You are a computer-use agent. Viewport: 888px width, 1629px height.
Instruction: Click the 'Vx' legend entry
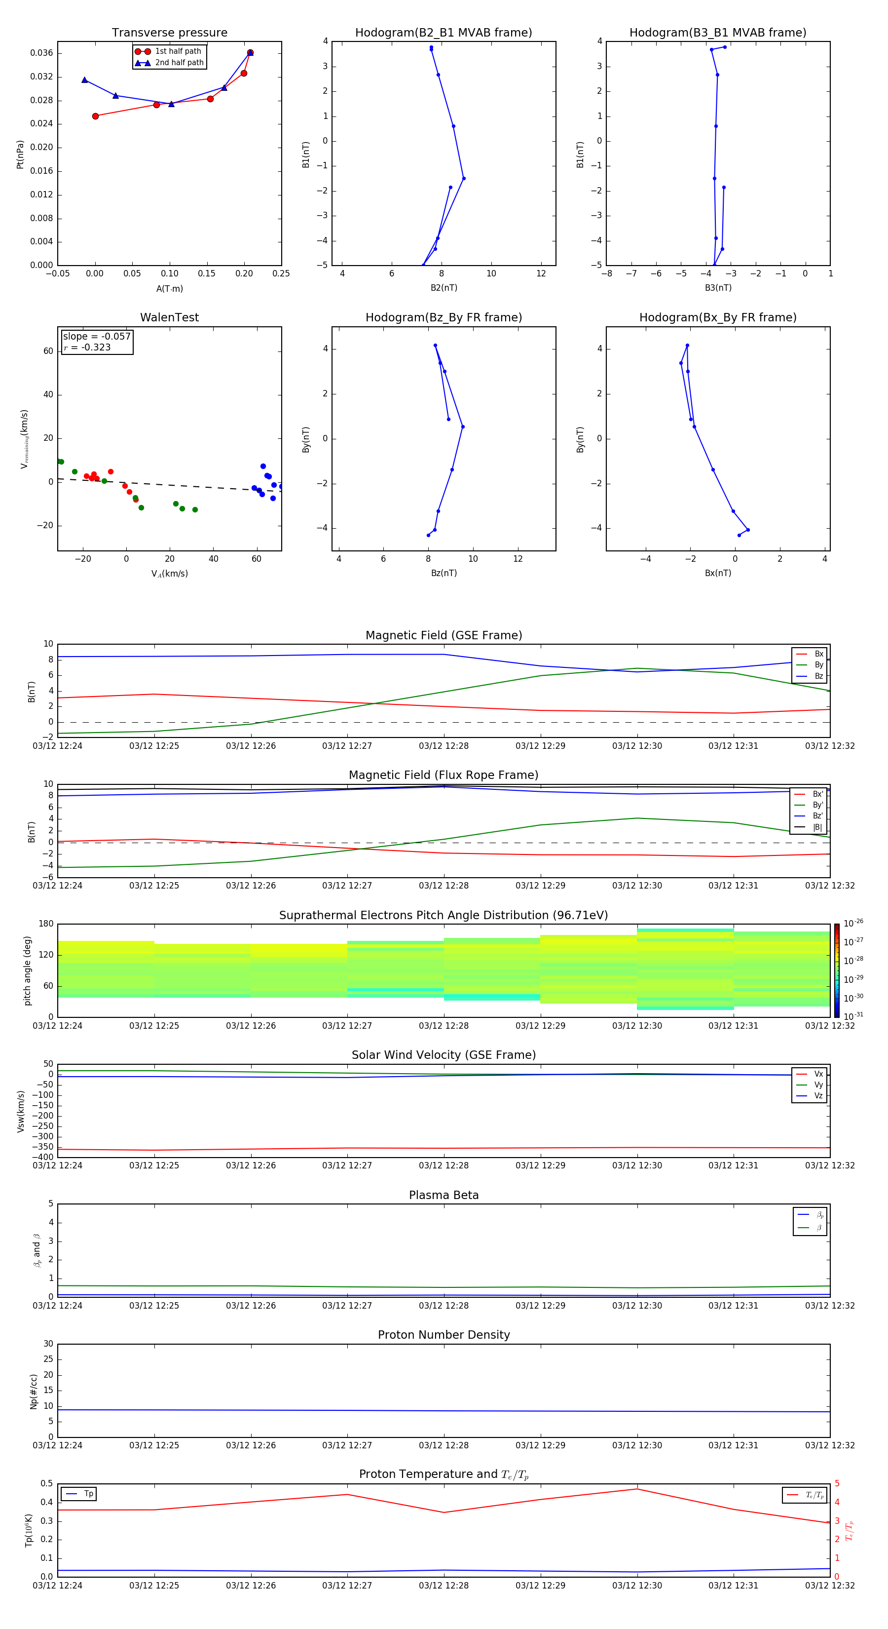coord(810,1074)
